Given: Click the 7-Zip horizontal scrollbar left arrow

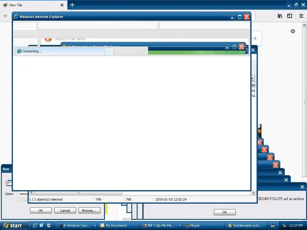Looking at the screenshot, I should pyautogui.click(x=31, y=193).
